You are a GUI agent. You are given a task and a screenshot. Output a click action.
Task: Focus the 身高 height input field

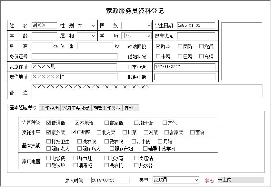42,46
